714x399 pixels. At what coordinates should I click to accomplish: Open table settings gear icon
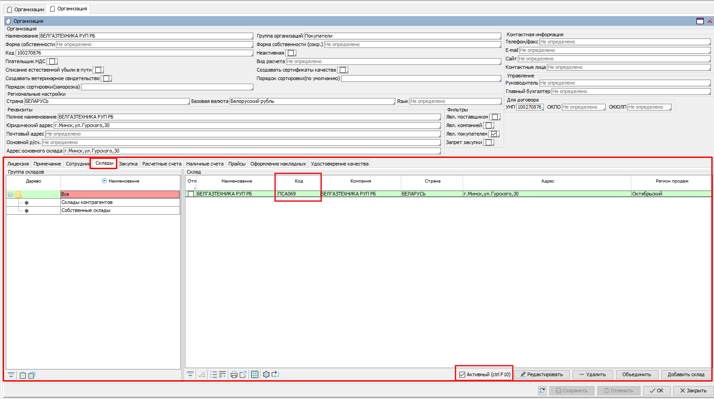(266, 374)
